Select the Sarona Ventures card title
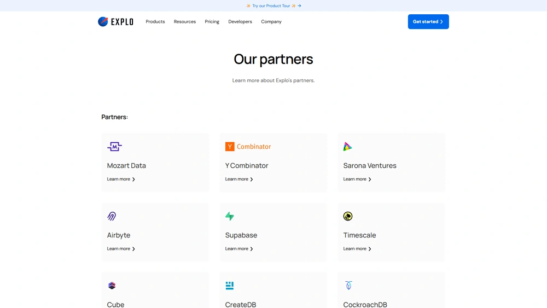 tap(370, 166)
